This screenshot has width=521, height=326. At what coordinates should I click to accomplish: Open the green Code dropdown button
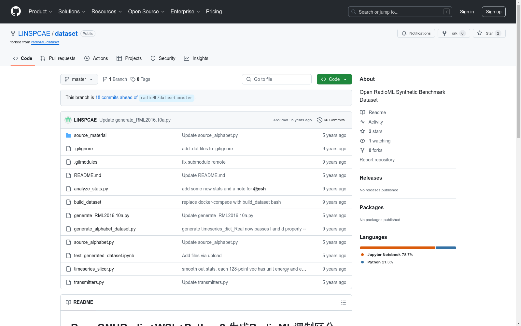(334, 79)
